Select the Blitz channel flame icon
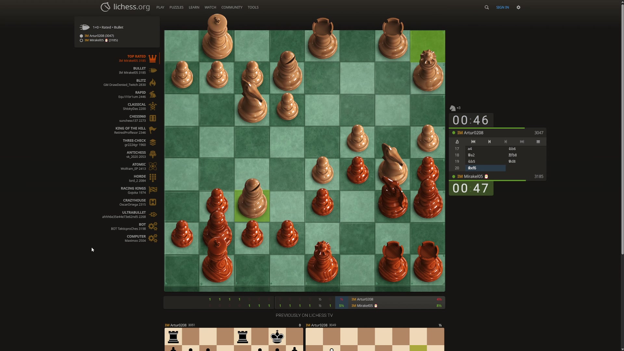Image resolution: width=624 pixels, height=351 pixels. click(153, 83)
